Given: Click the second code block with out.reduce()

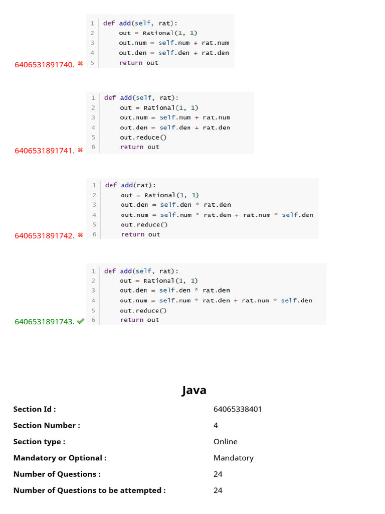Looking at the screenshot, I should click(x=169, y=122).
